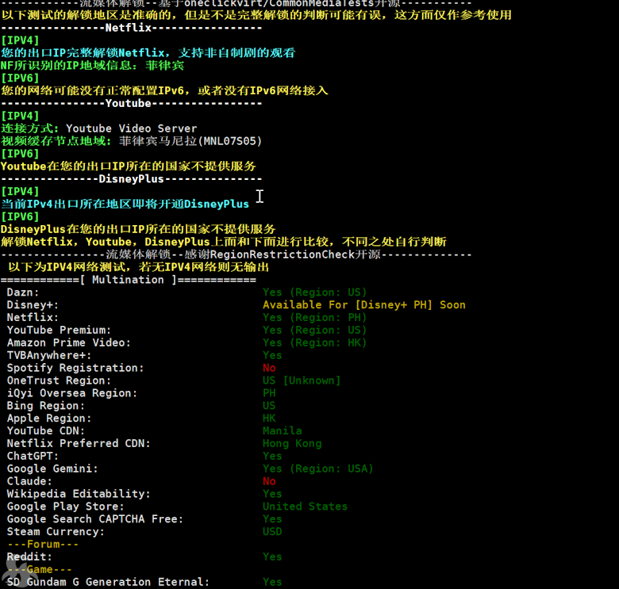619x589 pixels.
Task: Click the 'Spotify Registration:' label
Action: (75, 368)
